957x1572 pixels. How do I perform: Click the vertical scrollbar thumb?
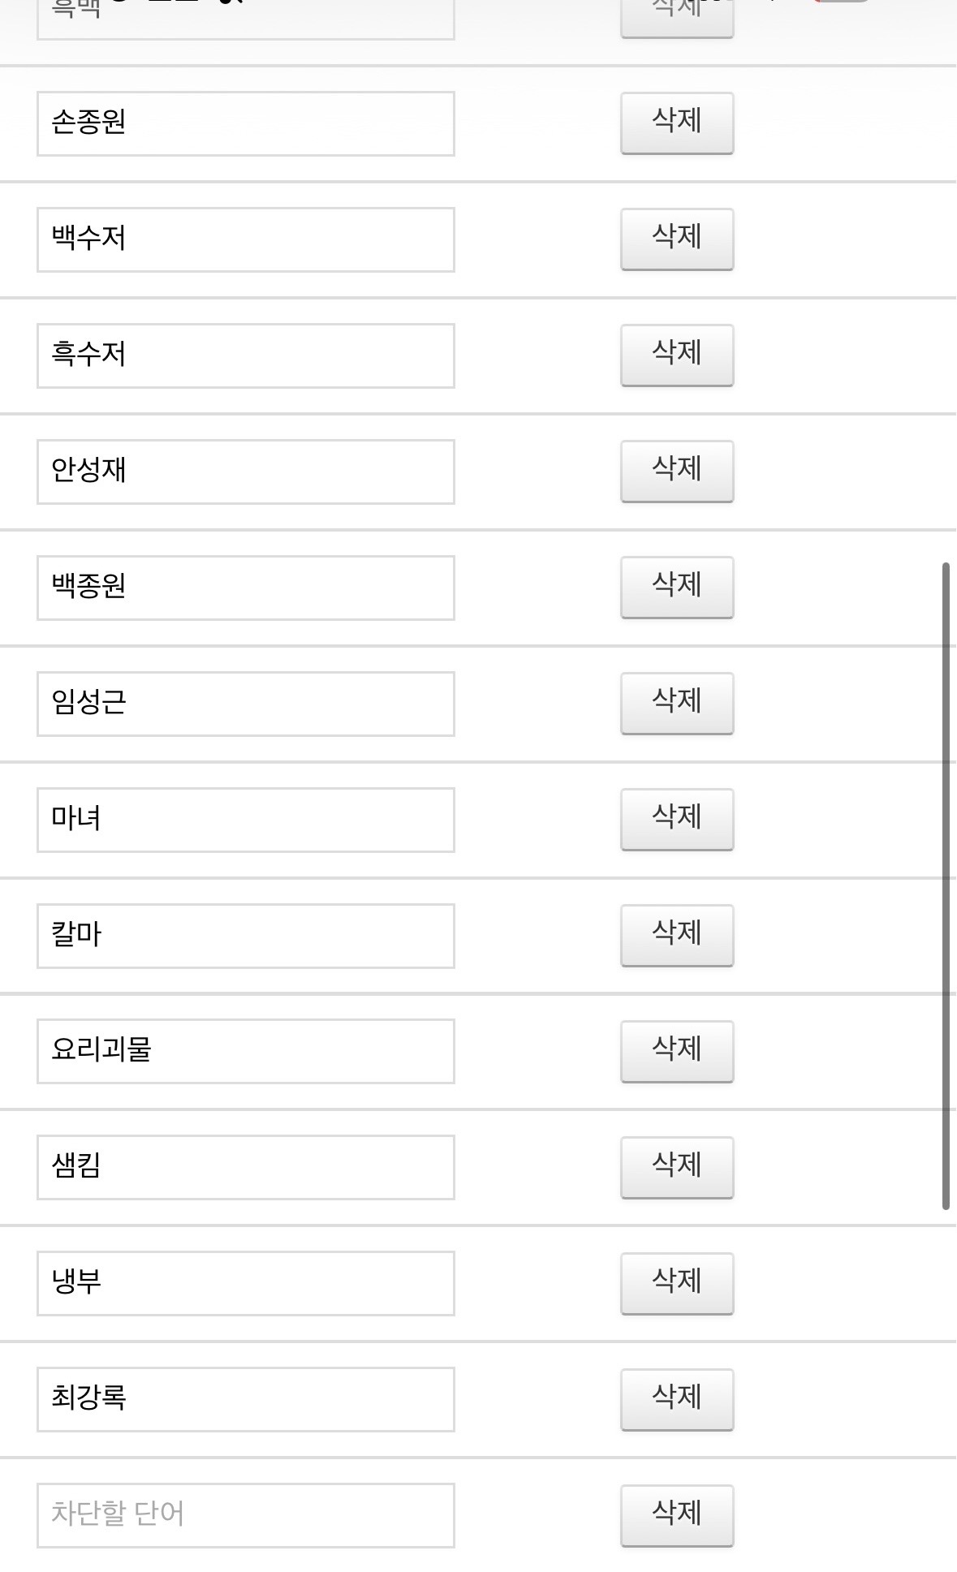click(946, 885)
